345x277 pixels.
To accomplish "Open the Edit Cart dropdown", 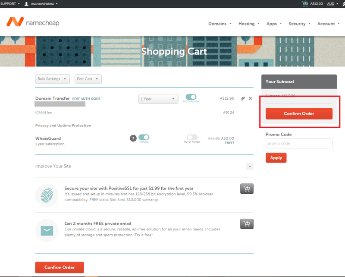I will 88,79.
